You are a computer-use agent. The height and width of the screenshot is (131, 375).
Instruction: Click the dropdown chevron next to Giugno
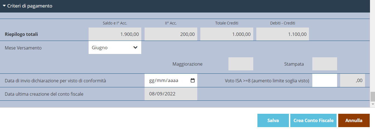(x=135, y=48)
